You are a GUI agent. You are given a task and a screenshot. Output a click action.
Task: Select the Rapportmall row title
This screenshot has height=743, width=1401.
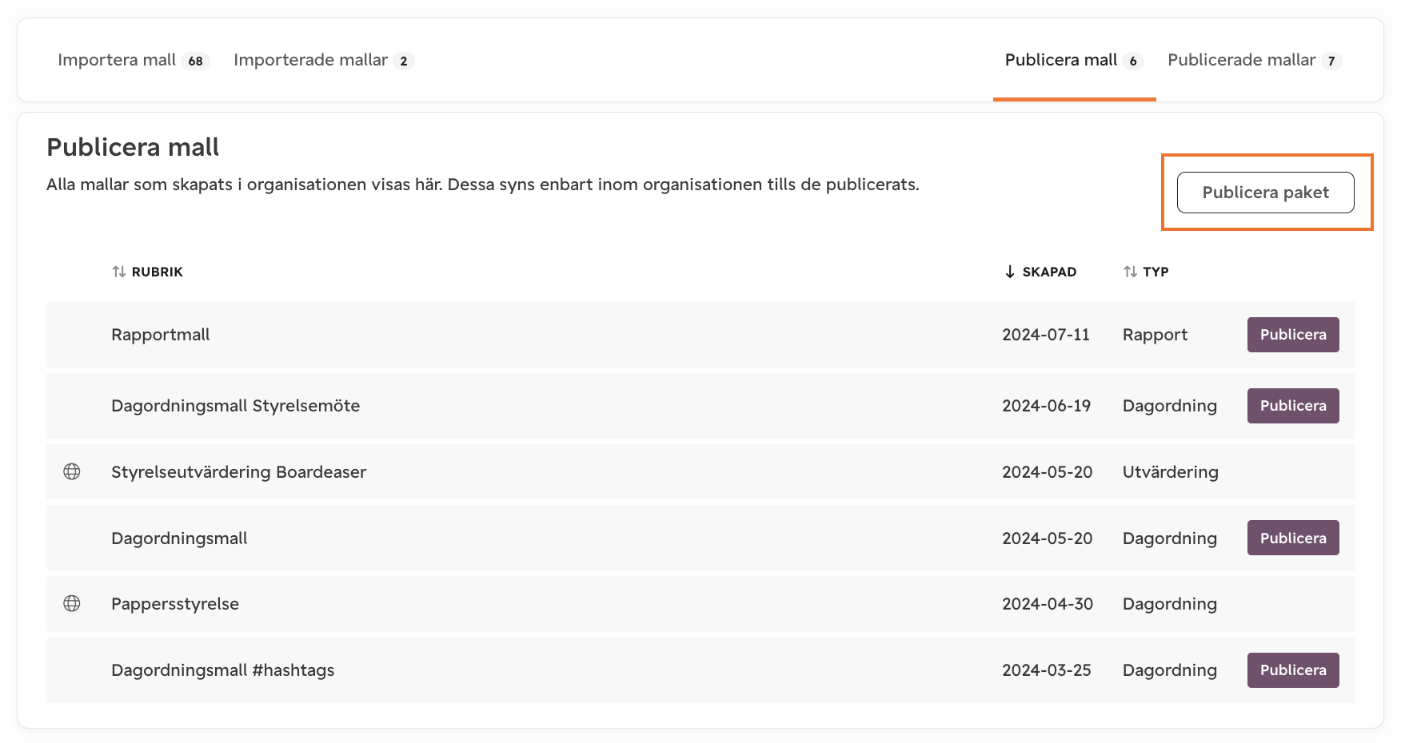[161, 335]
